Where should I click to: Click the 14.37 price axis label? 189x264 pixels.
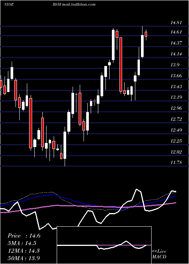point(176,43)
